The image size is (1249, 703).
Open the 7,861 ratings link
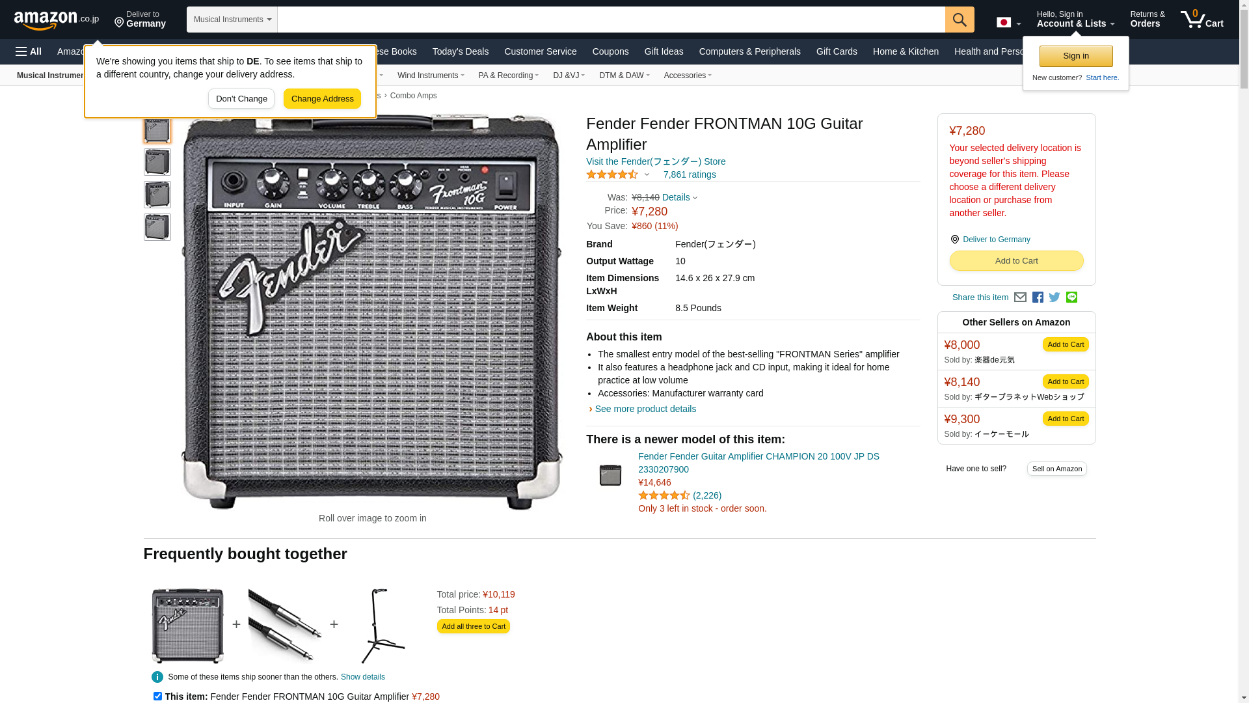tap(690, 174)
